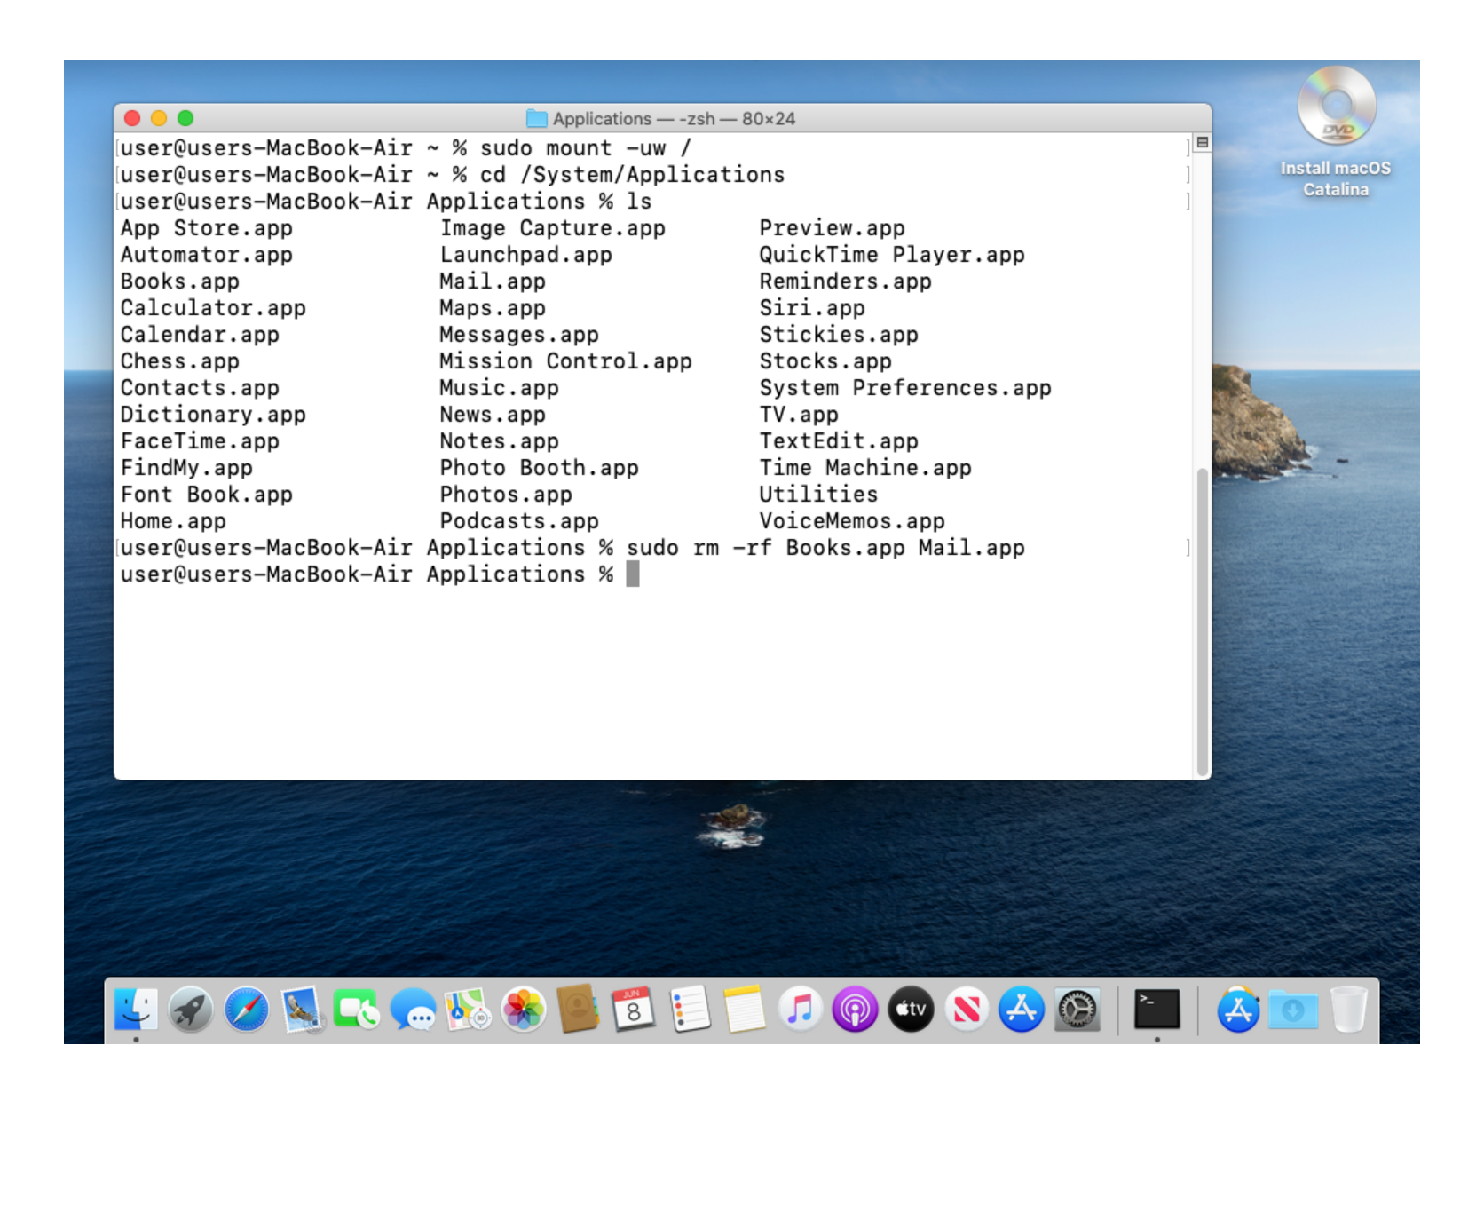Click 'News.app' in the ls listing

493,415
